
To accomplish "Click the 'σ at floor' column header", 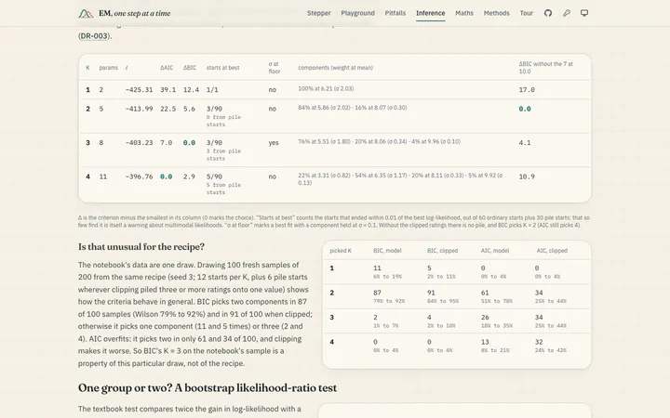I will (x=275, y=68).
